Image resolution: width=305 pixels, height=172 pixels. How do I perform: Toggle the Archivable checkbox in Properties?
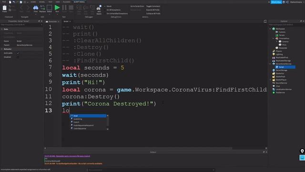[18, 53]
